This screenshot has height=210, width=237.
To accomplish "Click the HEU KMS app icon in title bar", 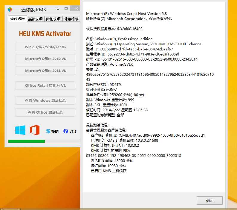I will pyautogui.click(x=10, y=10).
